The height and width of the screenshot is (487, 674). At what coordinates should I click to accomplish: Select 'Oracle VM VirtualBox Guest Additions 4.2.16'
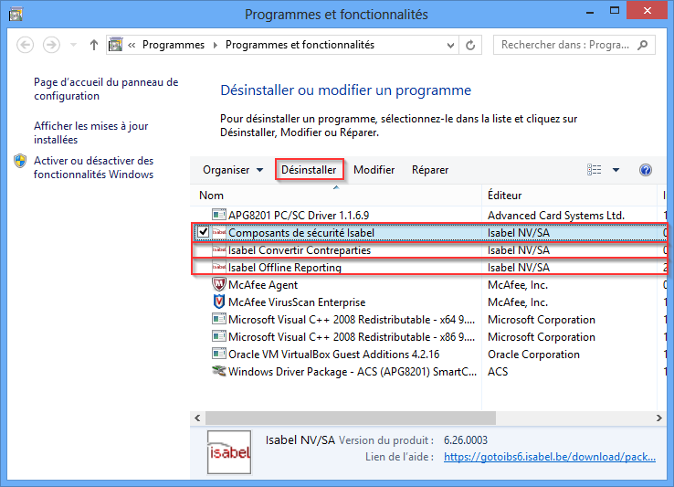[x=334, y=355]
